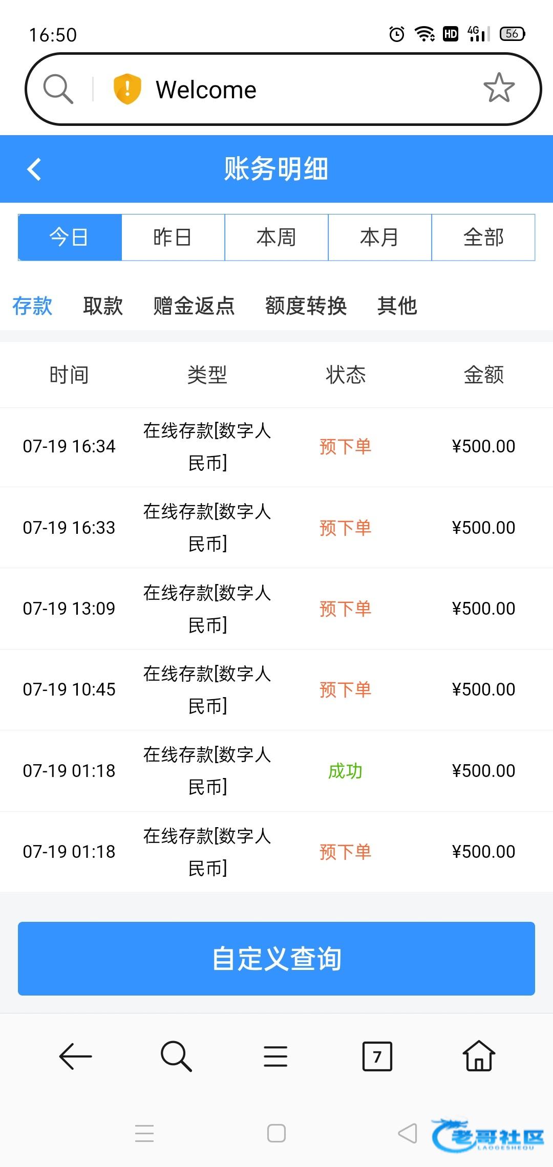Go to the browser home page
This screenshot has width=553, height=1167.
point(478,1056)
